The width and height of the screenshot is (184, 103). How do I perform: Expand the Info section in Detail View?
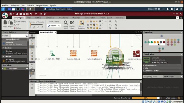tap(144, 68)
